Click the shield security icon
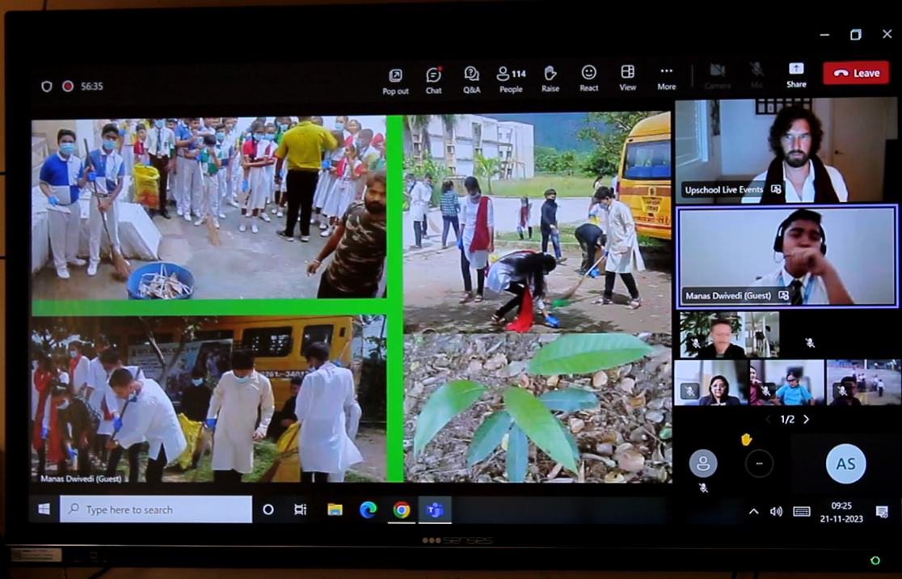Viewport: 902px width, 579px height. pos(47,87)
